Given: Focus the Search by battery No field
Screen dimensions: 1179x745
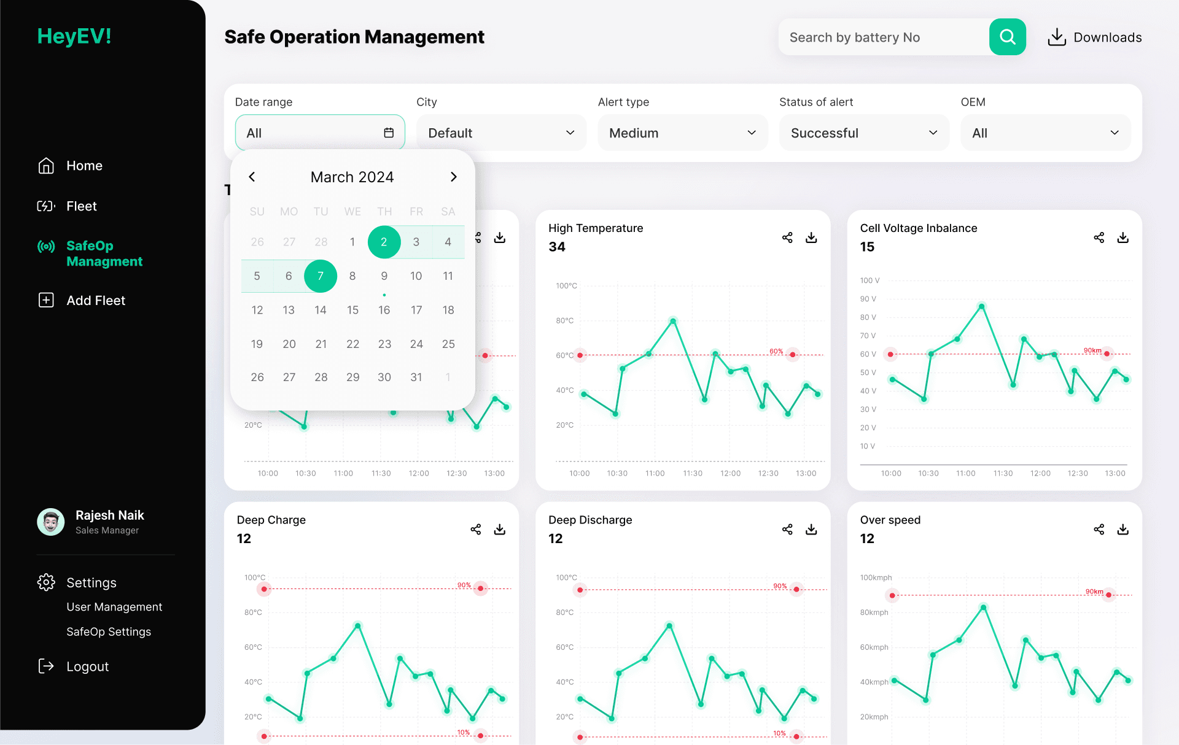Looking at the screenshot, I should [883, 37].
